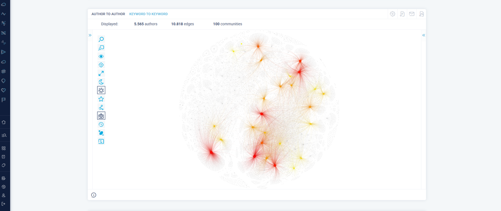Click the envelope email icon
This screenshot has width=501, height=211.
coord(412,14)
